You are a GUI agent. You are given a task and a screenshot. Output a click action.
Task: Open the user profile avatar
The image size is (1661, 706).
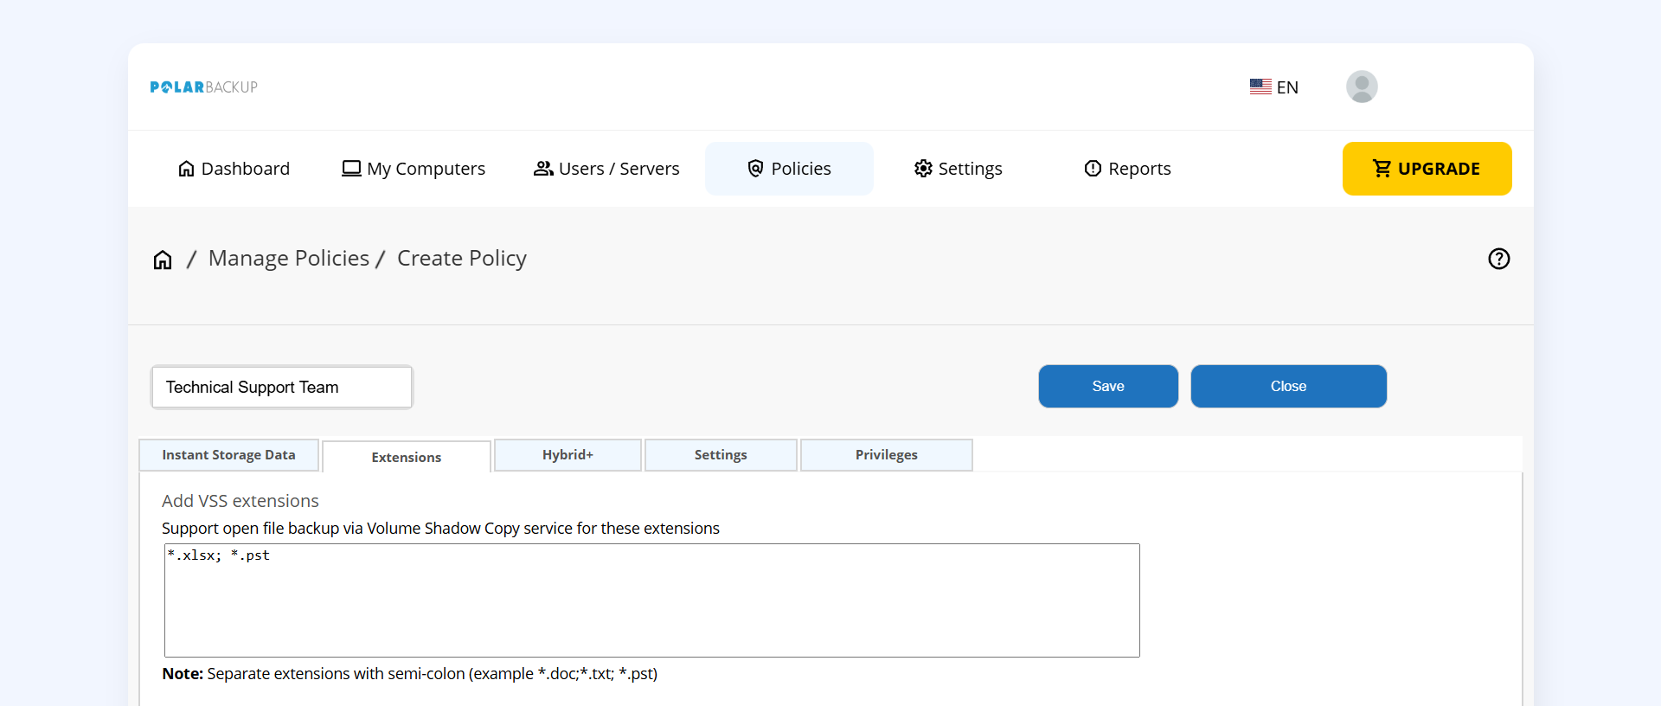tap(1361, 87)
